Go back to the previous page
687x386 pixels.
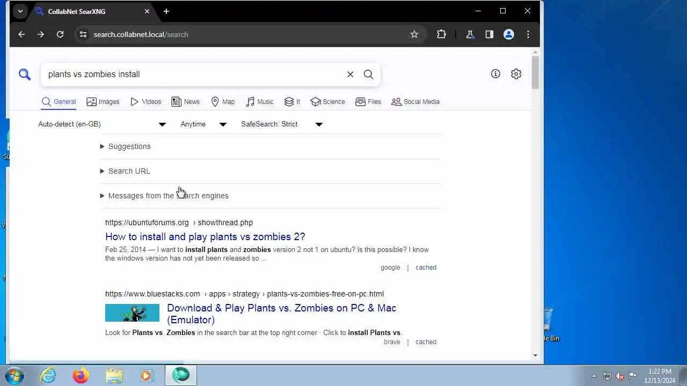click(x=21, y=34)
